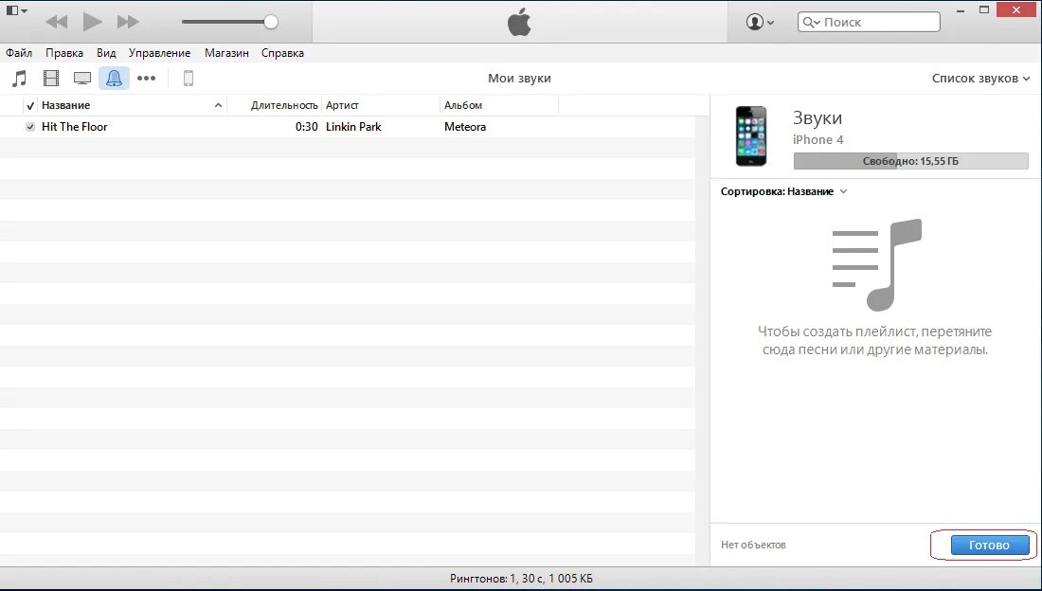Open the Магазин menu
Screen dimensions: 1042x591
pyautogui.click(x=226, y=53)
